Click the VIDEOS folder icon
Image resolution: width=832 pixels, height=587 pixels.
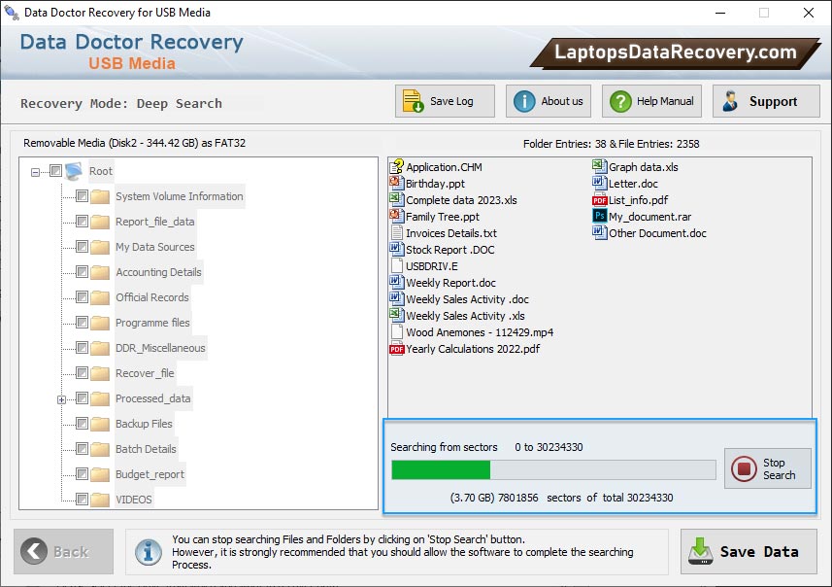click(x=100, y=500)
